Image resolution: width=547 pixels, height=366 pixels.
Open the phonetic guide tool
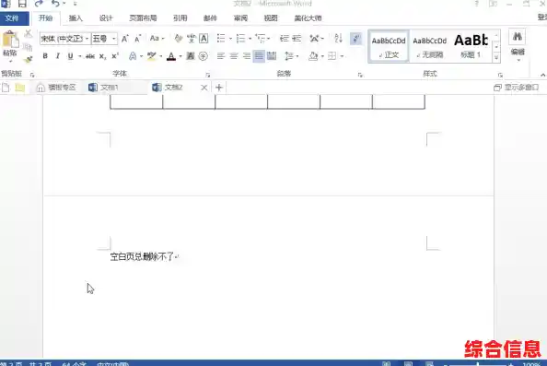point(192,39)
